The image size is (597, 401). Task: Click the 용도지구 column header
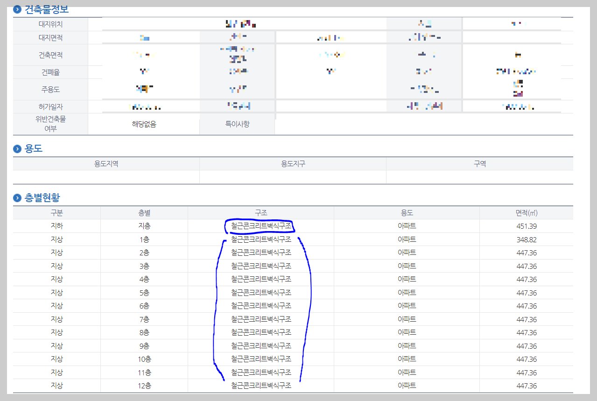point(293,164)
